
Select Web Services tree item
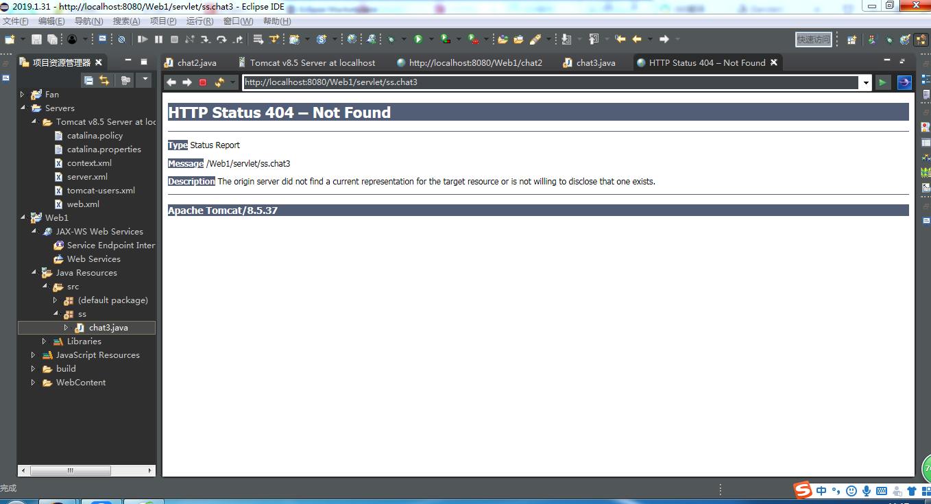[x=87, y=259]
